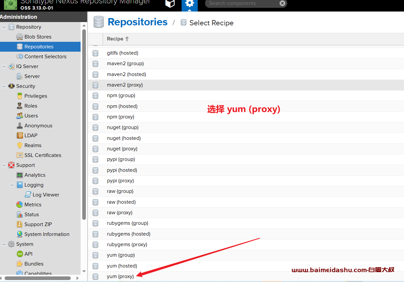Click the Anonymous user icon

coord(20,126)
